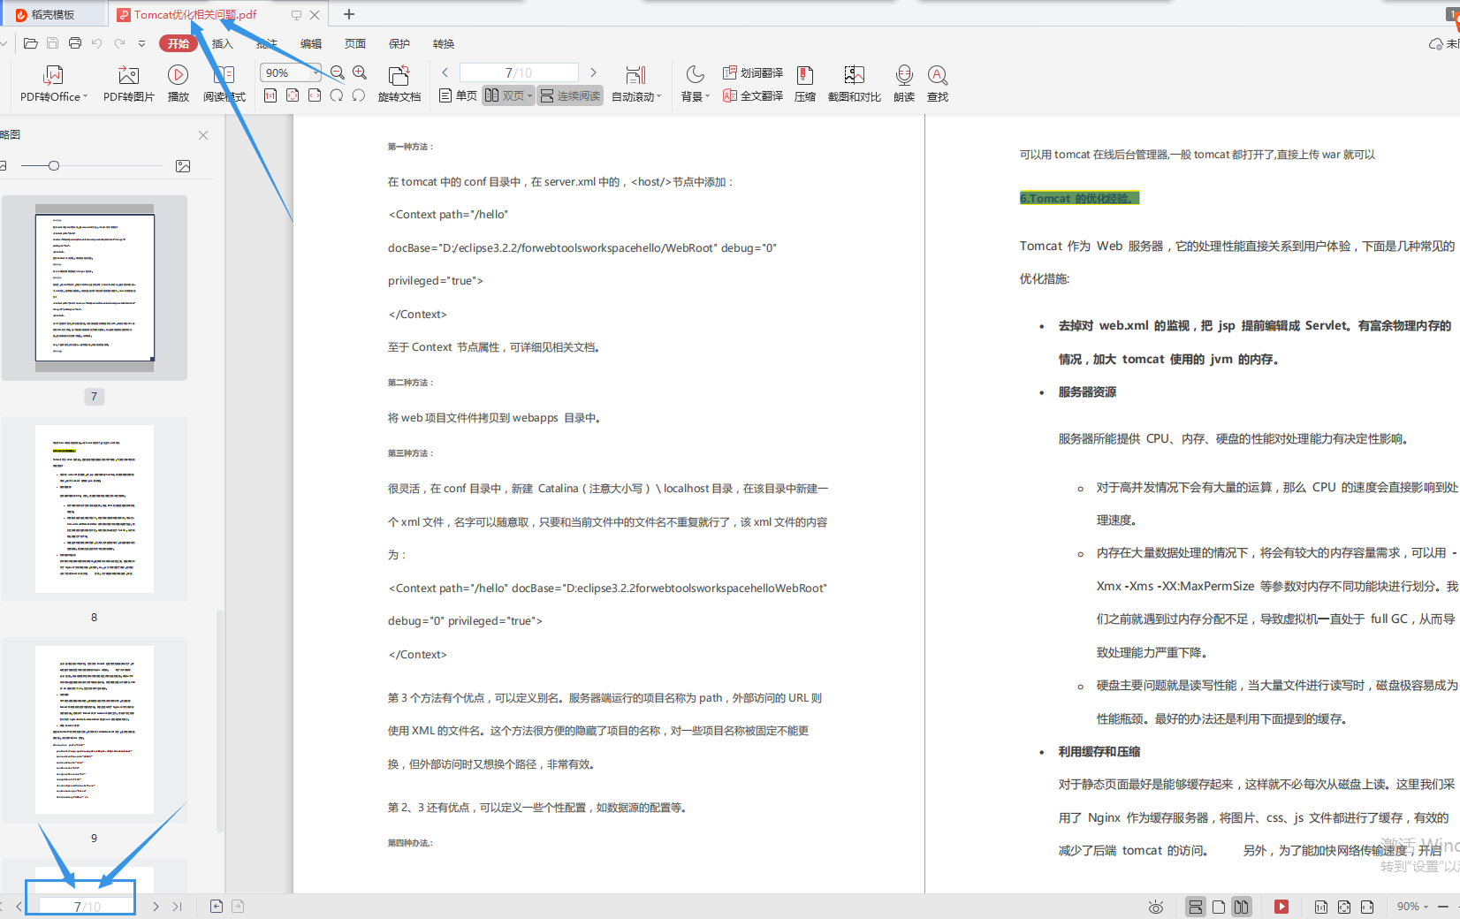Screen dimensions: 1460x919
Task: Select 单页 single page layout
Action: (x=458, y=95)
